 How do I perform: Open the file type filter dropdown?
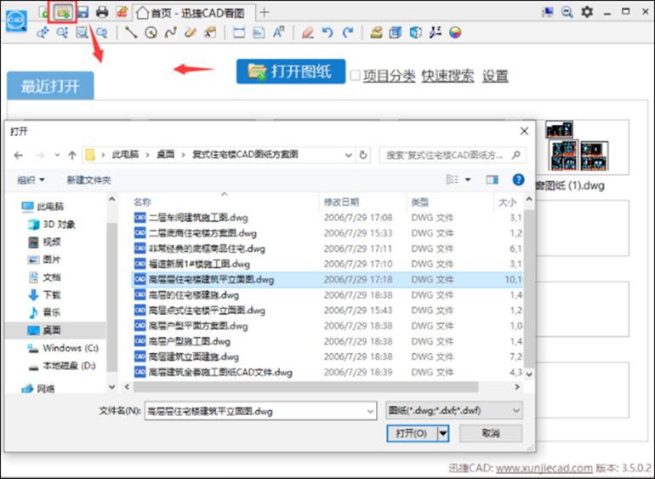click(x=454, y=411)
